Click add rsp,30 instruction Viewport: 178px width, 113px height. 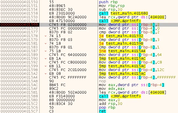click(111, 104)
